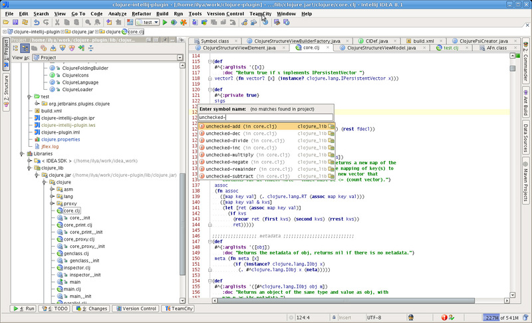This screenshot has width=532, height=323.
Task: Select inspector.clj in the project tree
Action: pos(77,268)
